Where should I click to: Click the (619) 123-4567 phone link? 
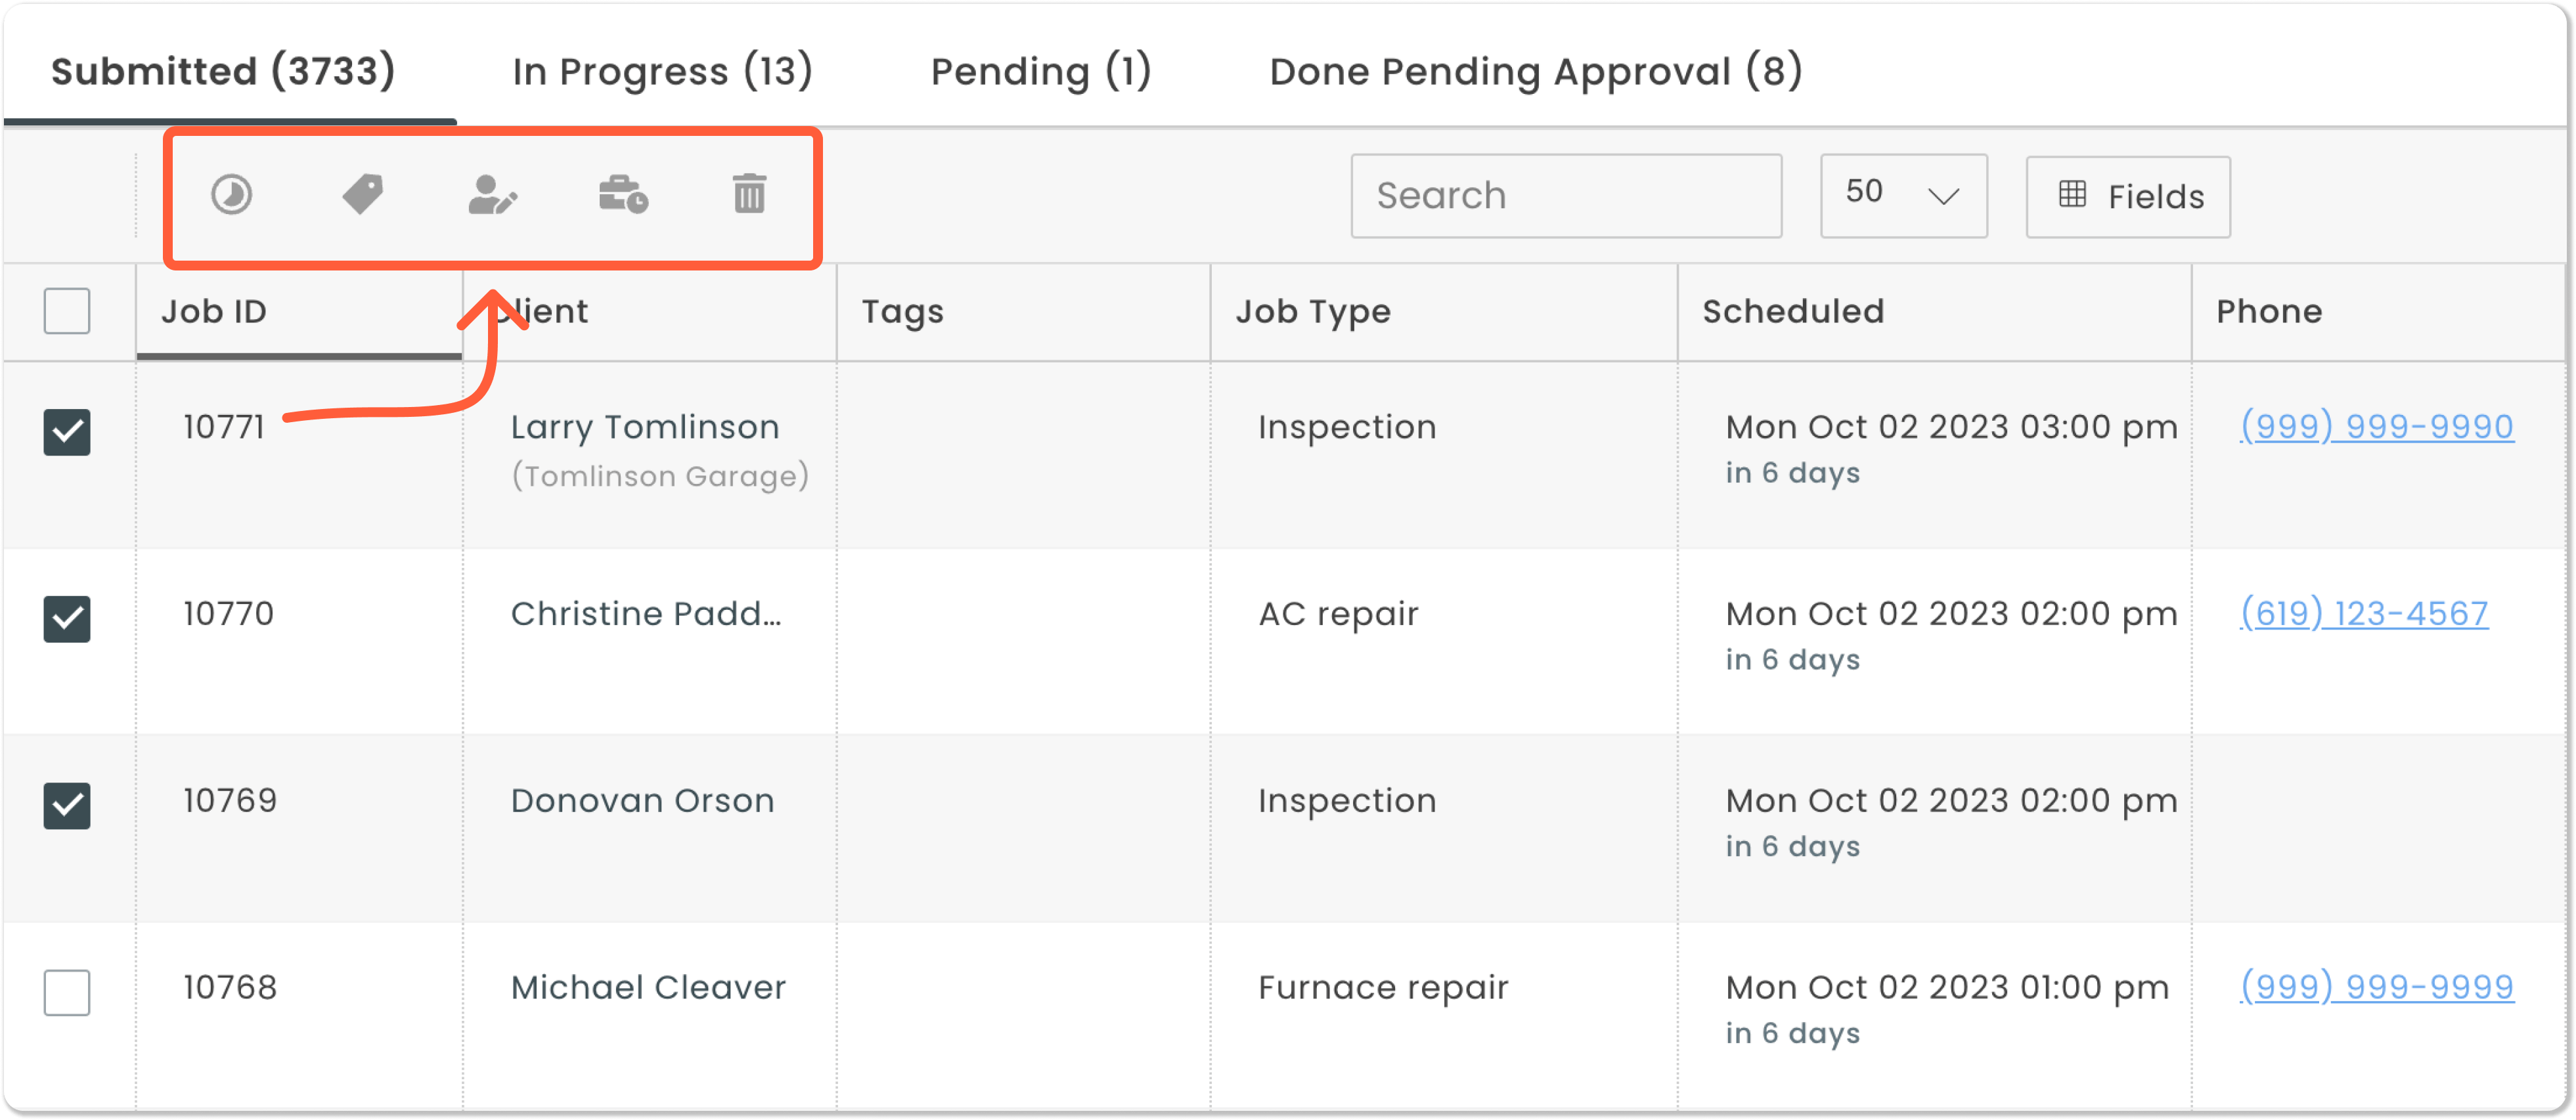(x=2364, y=613)
